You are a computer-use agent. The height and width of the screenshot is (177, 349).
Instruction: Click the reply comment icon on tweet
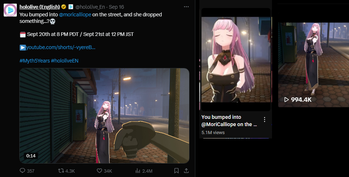tap(23, 170)
